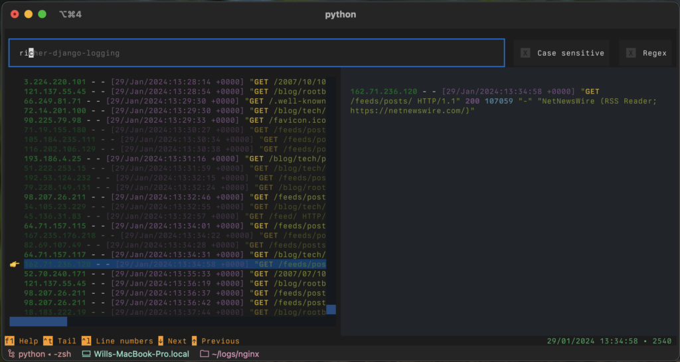Select log line from 116.202.106.129
The width and height of the screenshot is (680, 362).
(175, 149)
